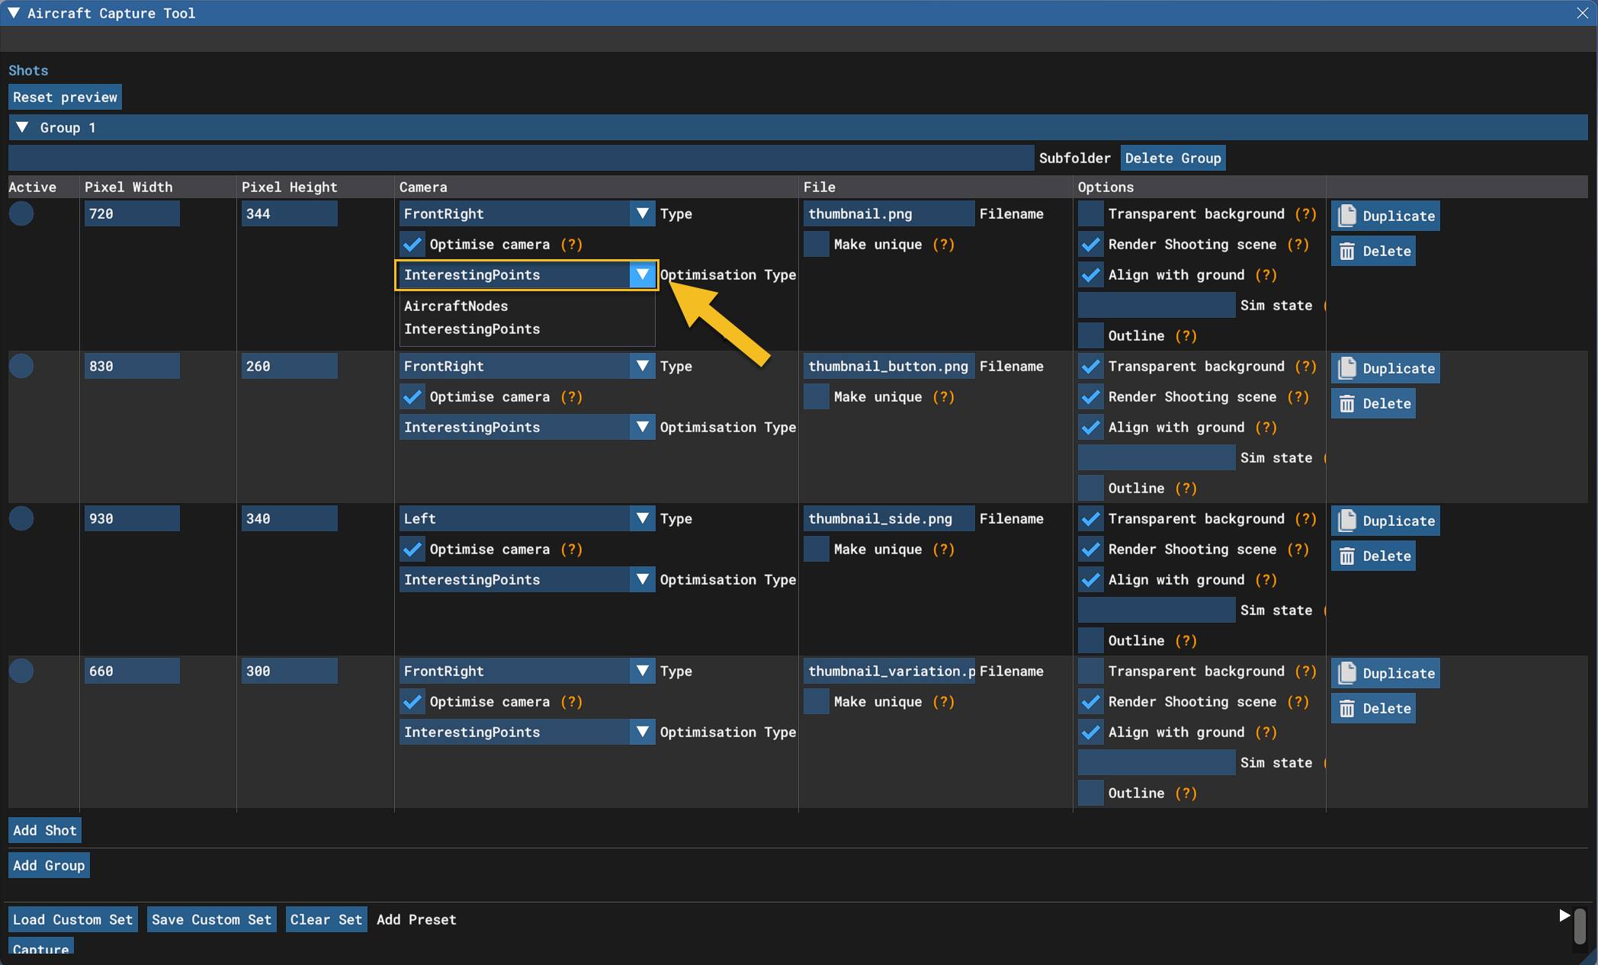Choose InterestingPoints in the open dropdown list
The image size is (1598, 965).
[x=472, y=329]
